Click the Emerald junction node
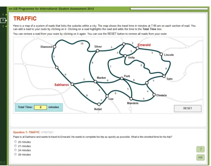 point(138,48)
